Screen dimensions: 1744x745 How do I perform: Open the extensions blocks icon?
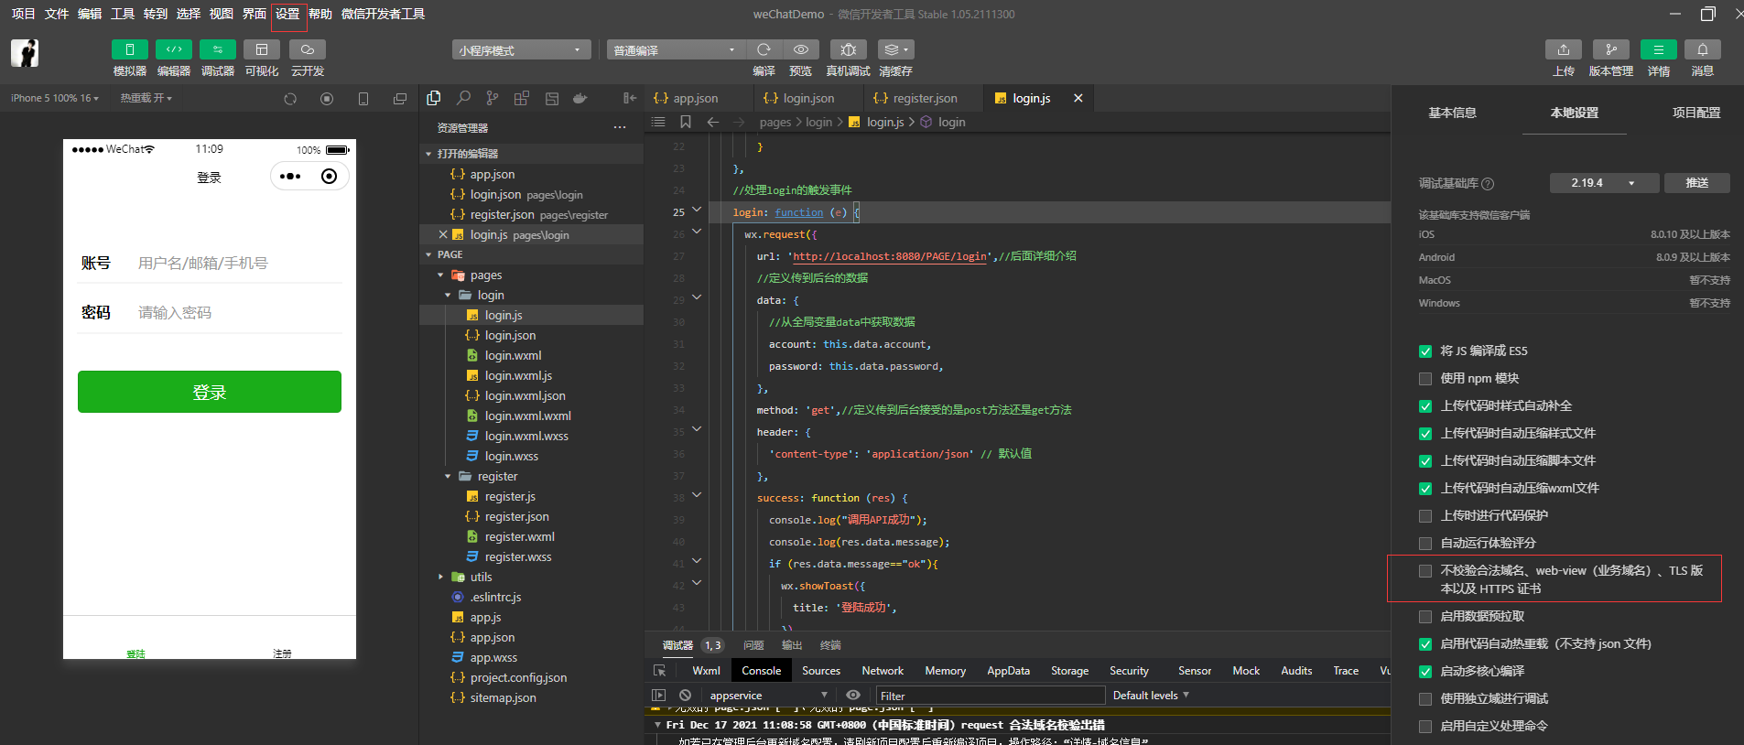[522, 98]
